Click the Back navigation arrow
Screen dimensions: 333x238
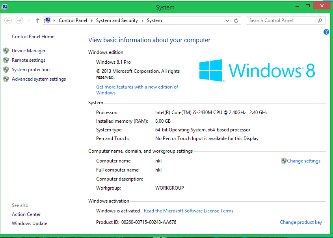pos(8,20)
